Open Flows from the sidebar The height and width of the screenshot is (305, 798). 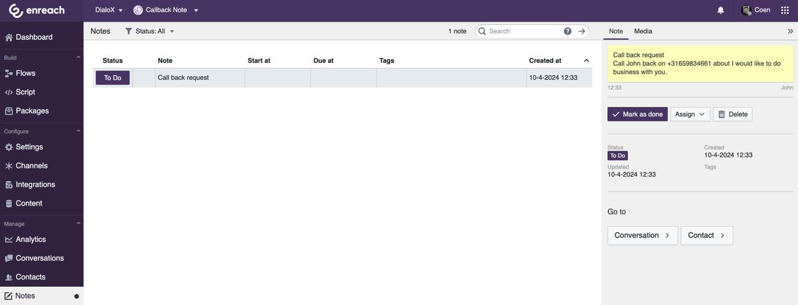coord(26,73)
